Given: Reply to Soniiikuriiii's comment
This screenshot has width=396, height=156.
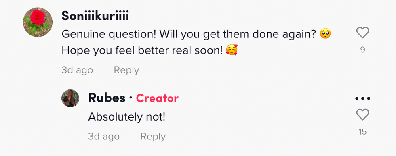Looking at the screenshot, I should (x=126, y=70).
